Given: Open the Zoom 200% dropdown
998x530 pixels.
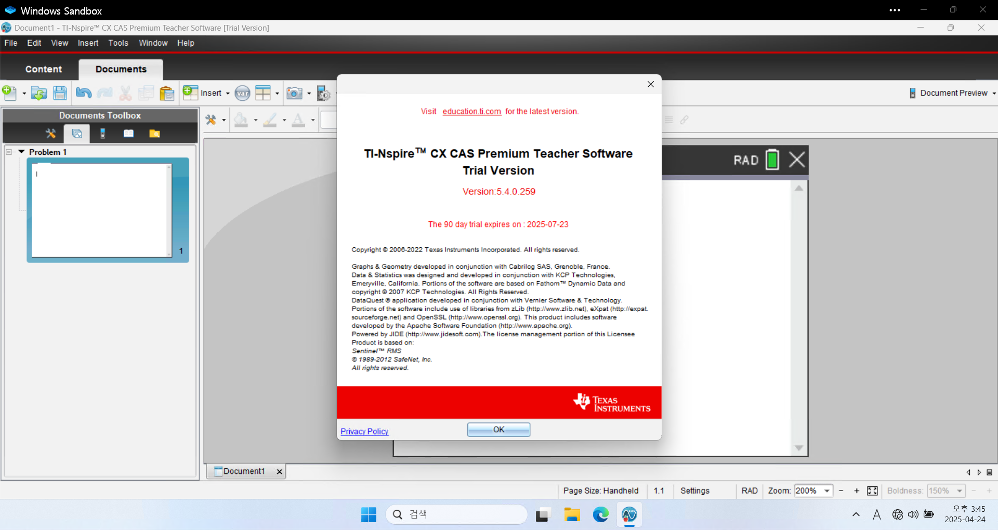Looking at the screenshot, I should [826, 491].
